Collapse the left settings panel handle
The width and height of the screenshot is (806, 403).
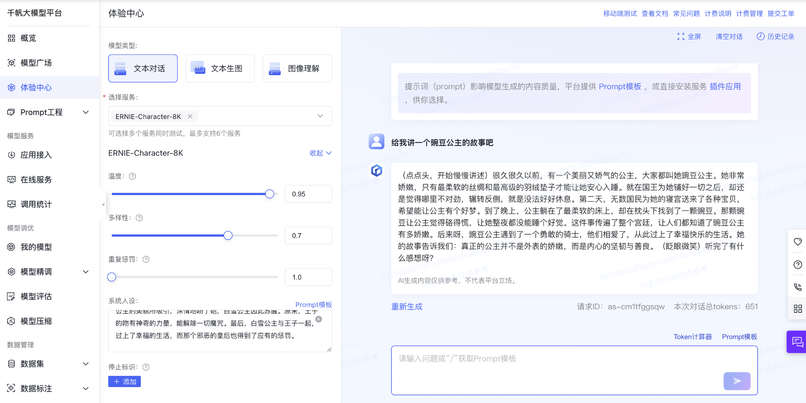(x=103, y=204)
